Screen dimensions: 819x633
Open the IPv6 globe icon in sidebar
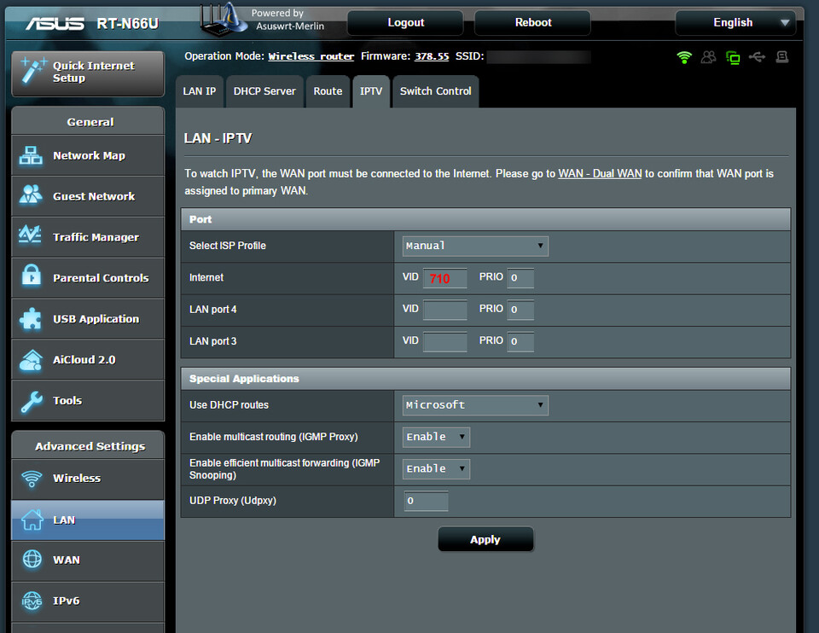pyautogui.click(x=32, y=601)
